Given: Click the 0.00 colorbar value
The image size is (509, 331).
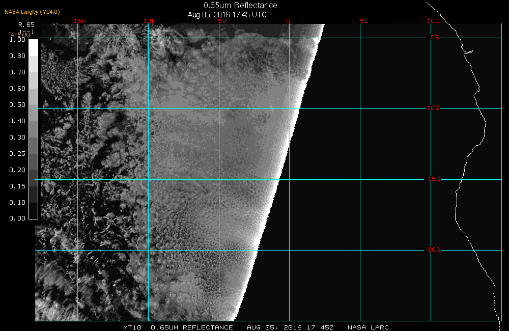Looking at the screenshot, I should pos(17,218).
